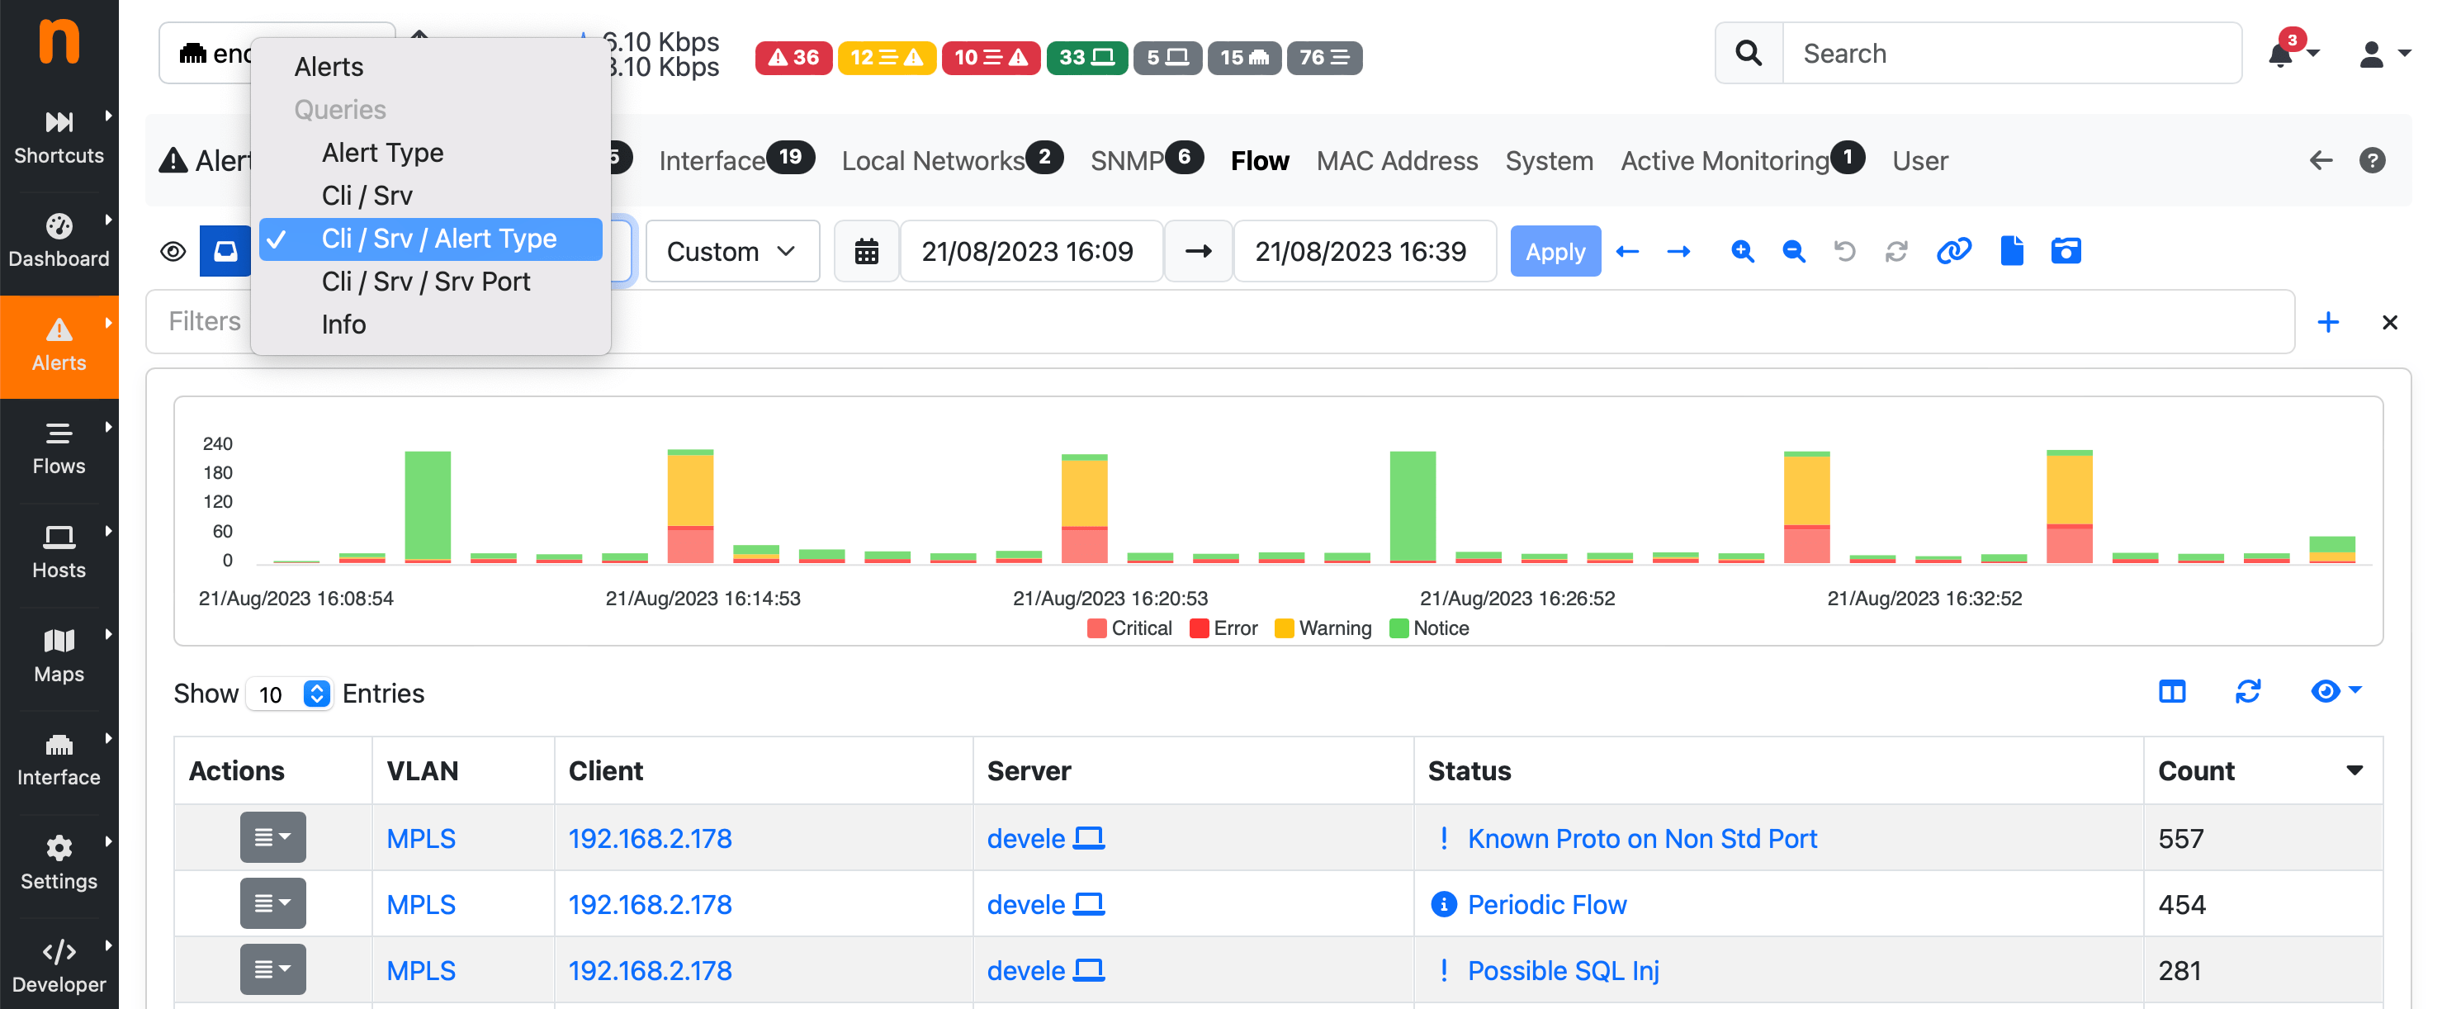Go back using the header arrow

[x=2320, y=160]
